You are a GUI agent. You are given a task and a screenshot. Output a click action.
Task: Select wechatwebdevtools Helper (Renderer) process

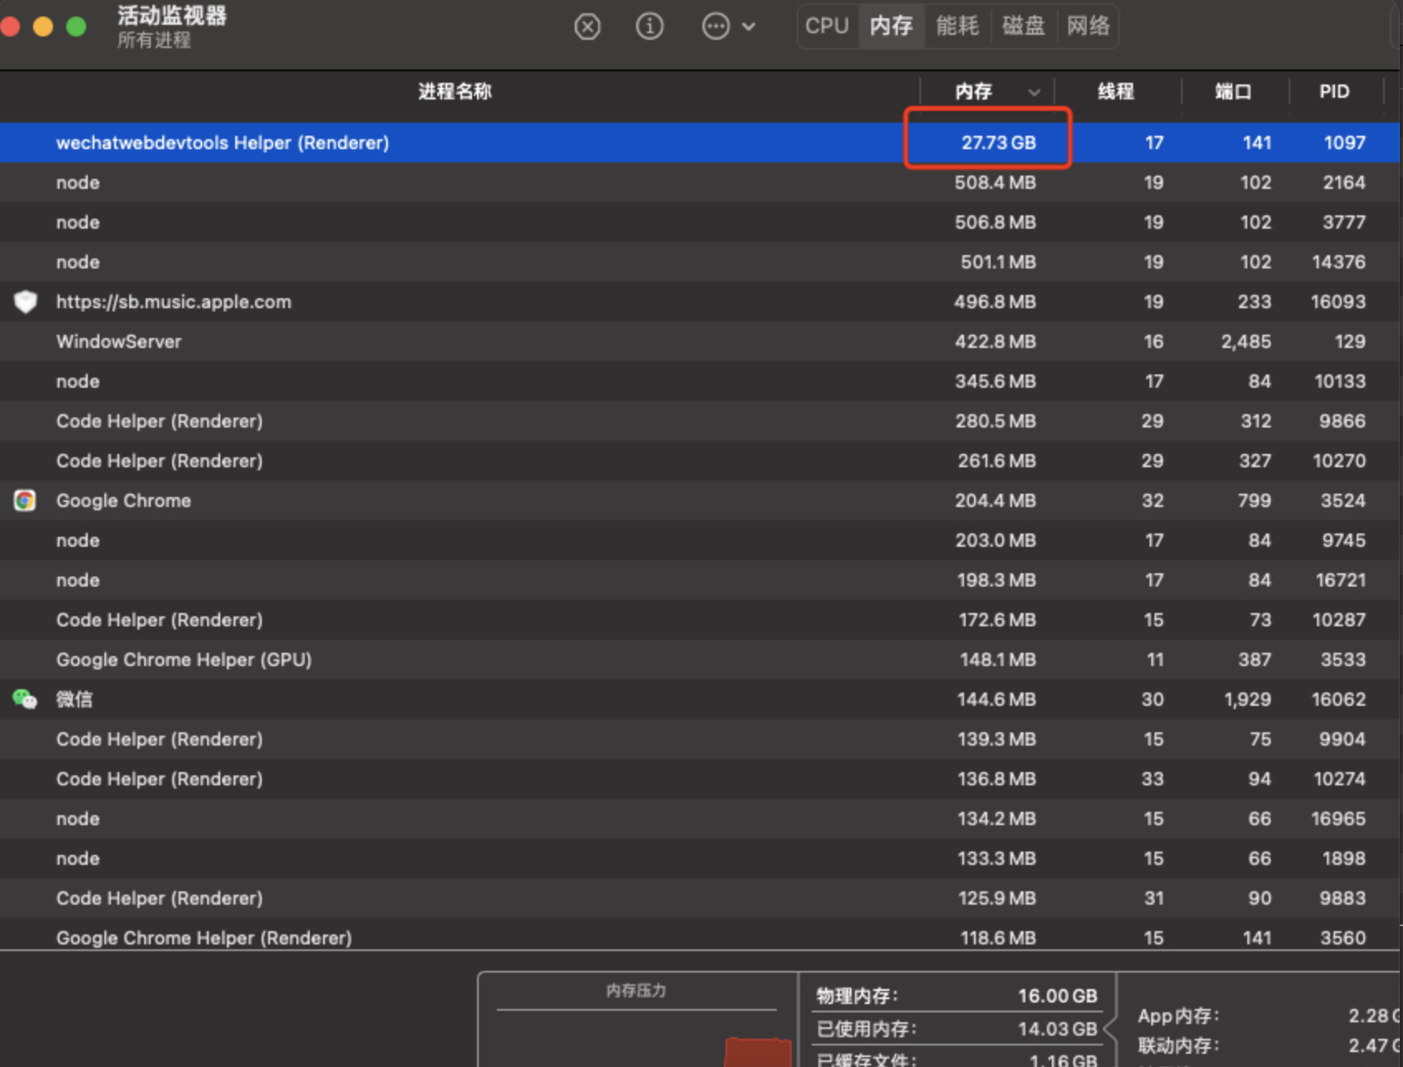700,142
